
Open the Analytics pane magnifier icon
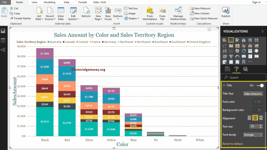[x=245, y=69]
